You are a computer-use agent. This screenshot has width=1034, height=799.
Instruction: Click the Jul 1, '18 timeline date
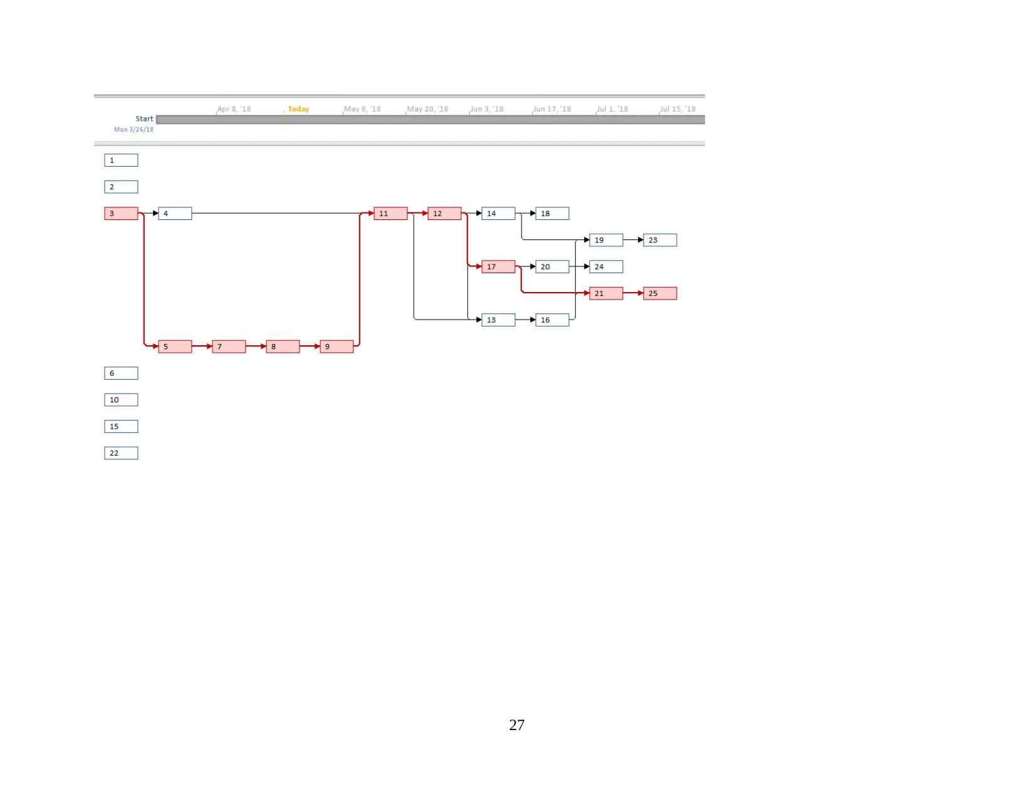point(612,109)
